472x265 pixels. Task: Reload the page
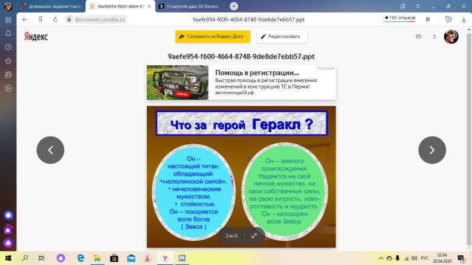pyautogui.click(x=54, y=19)
